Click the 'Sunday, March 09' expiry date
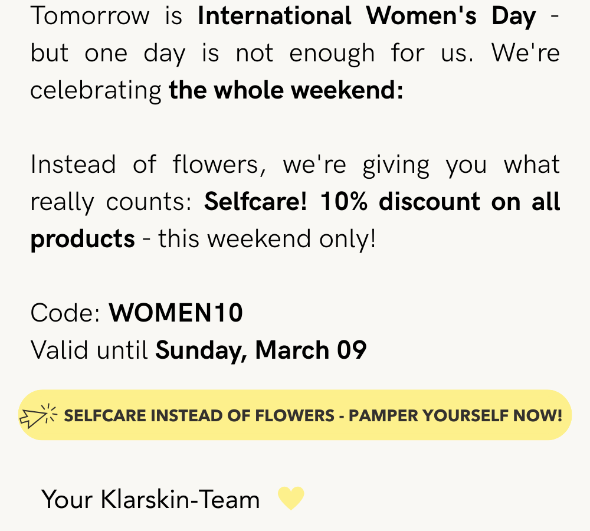 click(x=261, y=350)
